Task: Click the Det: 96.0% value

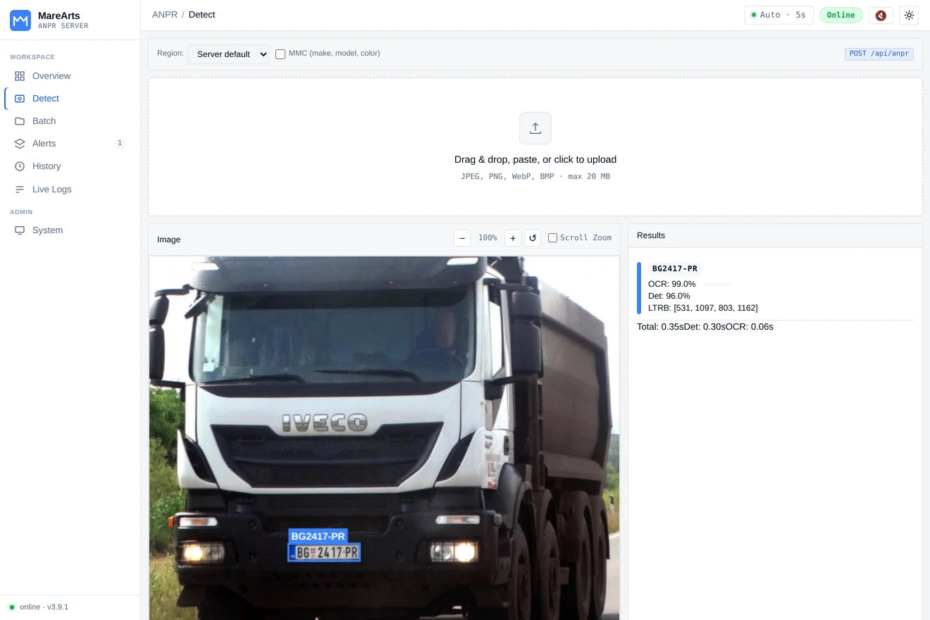Action: click(x=669, y=296)
